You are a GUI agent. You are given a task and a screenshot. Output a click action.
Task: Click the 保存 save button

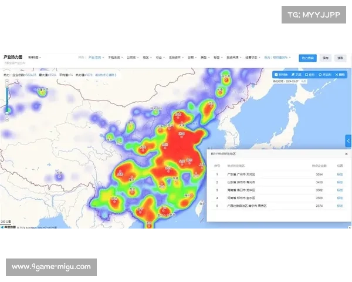tap(325, 58)
